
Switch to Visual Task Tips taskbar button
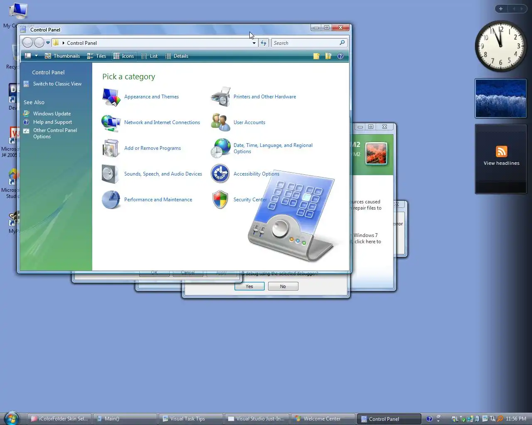point(191,419)
